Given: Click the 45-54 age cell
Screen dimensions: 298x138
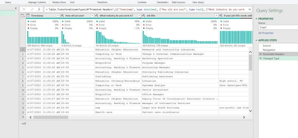Looking at the screenshot, I should 77,85.
